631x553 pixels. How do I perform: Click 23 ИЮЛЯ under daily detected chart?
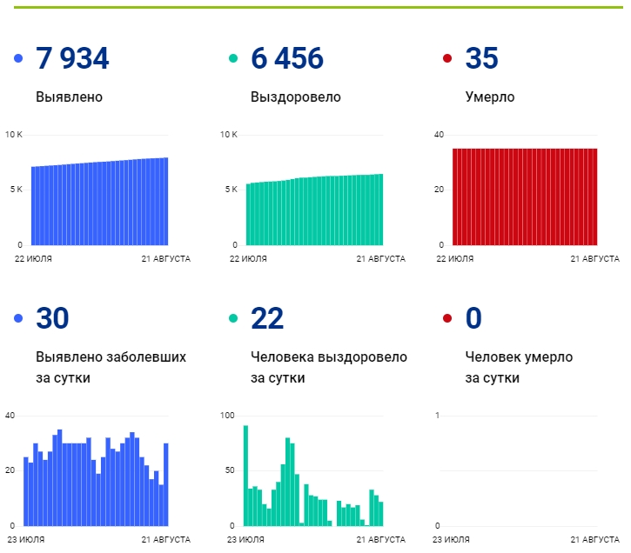click(26, 540)
